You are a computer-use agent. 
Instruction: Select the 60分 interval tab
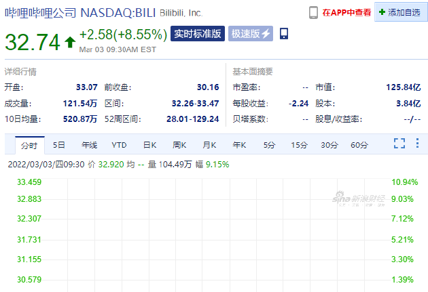[359, 145]
